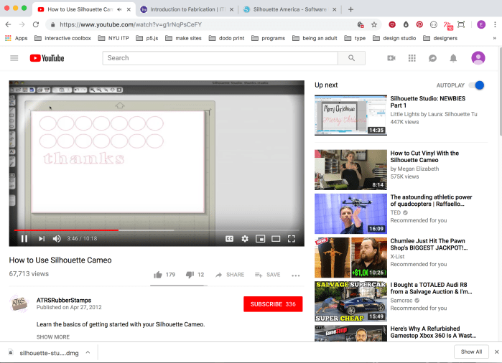Open the create video camera icon
The image size is (502, 363).
[x=391, y=58]
